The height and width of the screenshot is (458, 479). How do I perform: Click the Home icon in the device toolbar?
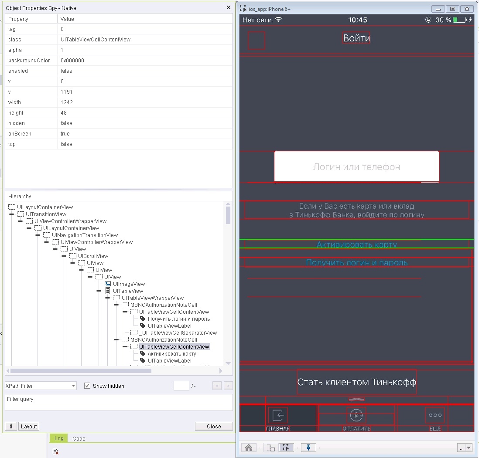pos(249,447)
